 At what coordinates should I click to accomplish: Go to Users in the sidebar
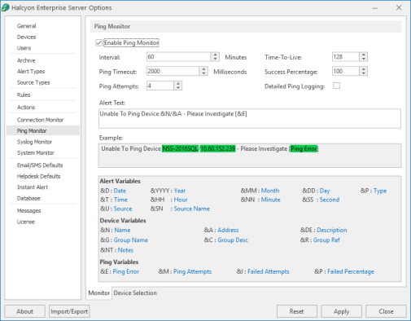coord(24,48)
